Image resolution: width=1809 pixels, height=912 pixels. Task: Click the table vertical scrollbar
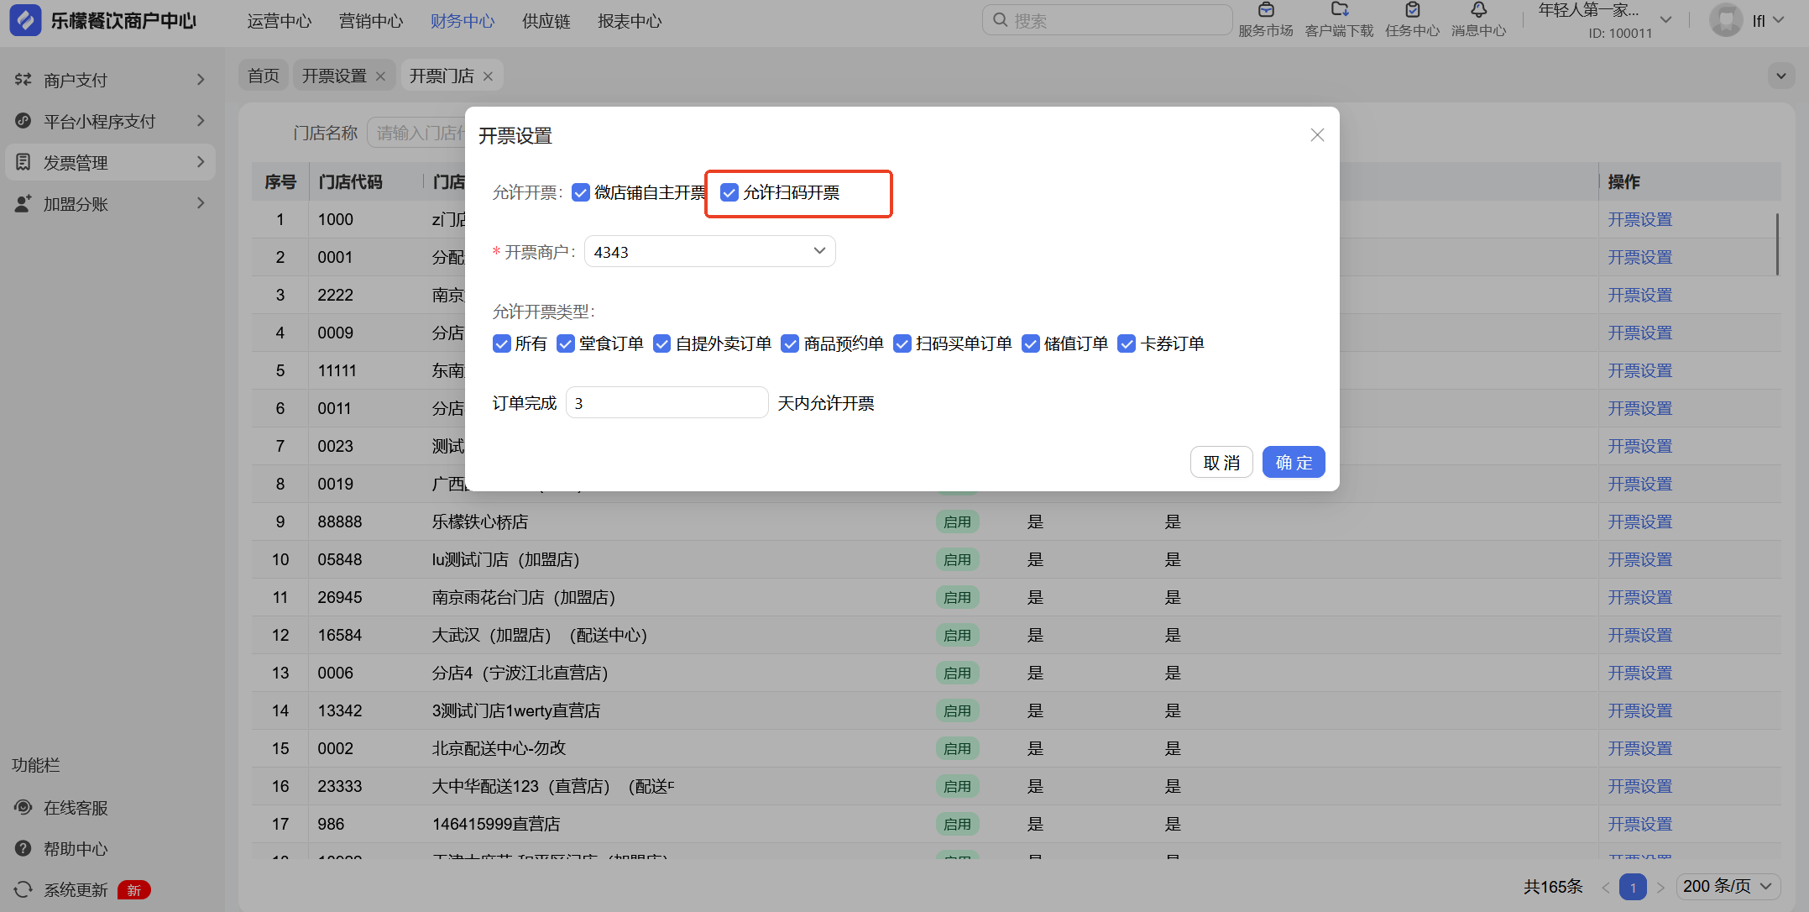click(1777, 244)
